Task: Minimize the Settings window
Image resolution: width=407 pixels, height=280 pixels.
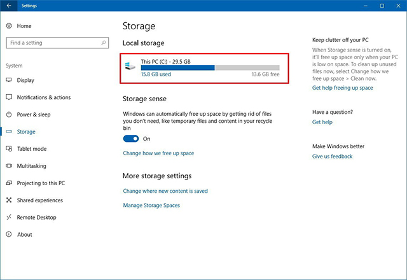Action: tap(366, 6)
